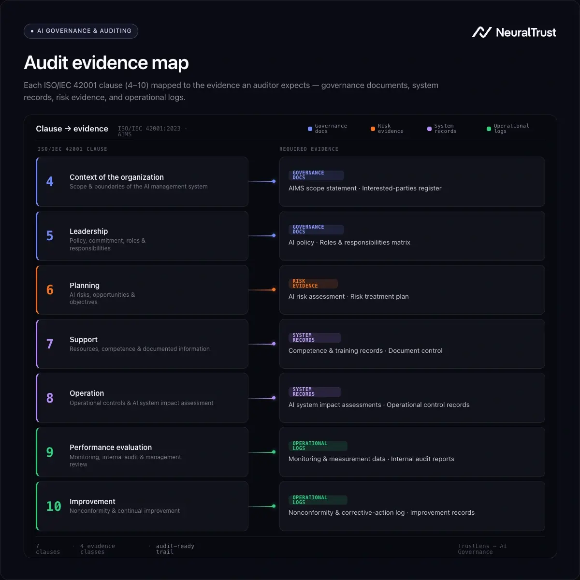Click the number 10 clause marker
Screen dimensions: 580x580
click(54, 506)
